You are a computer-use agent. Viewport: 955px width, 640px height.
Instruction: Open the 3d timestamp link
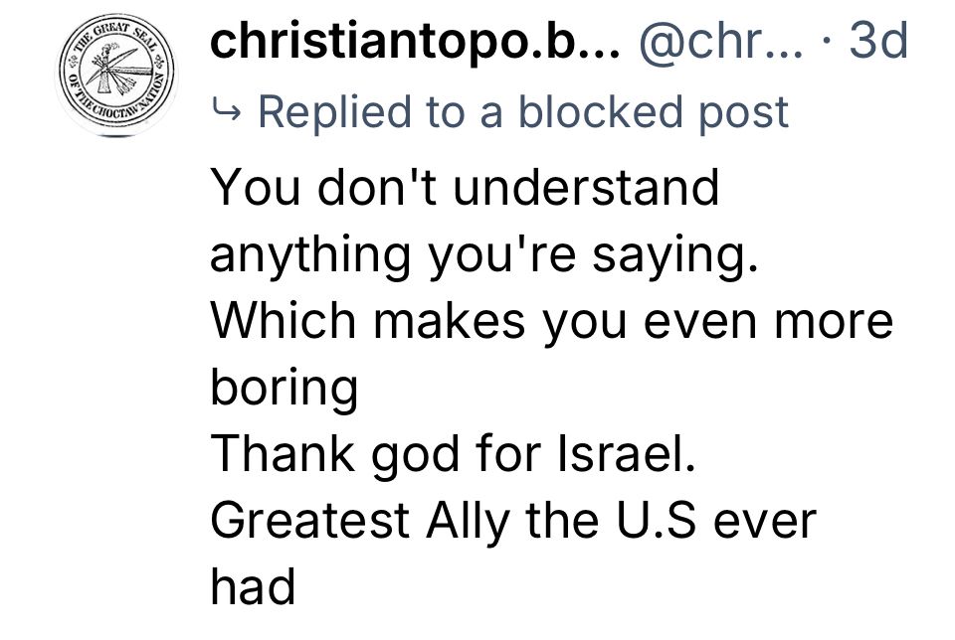pos(880,42)
